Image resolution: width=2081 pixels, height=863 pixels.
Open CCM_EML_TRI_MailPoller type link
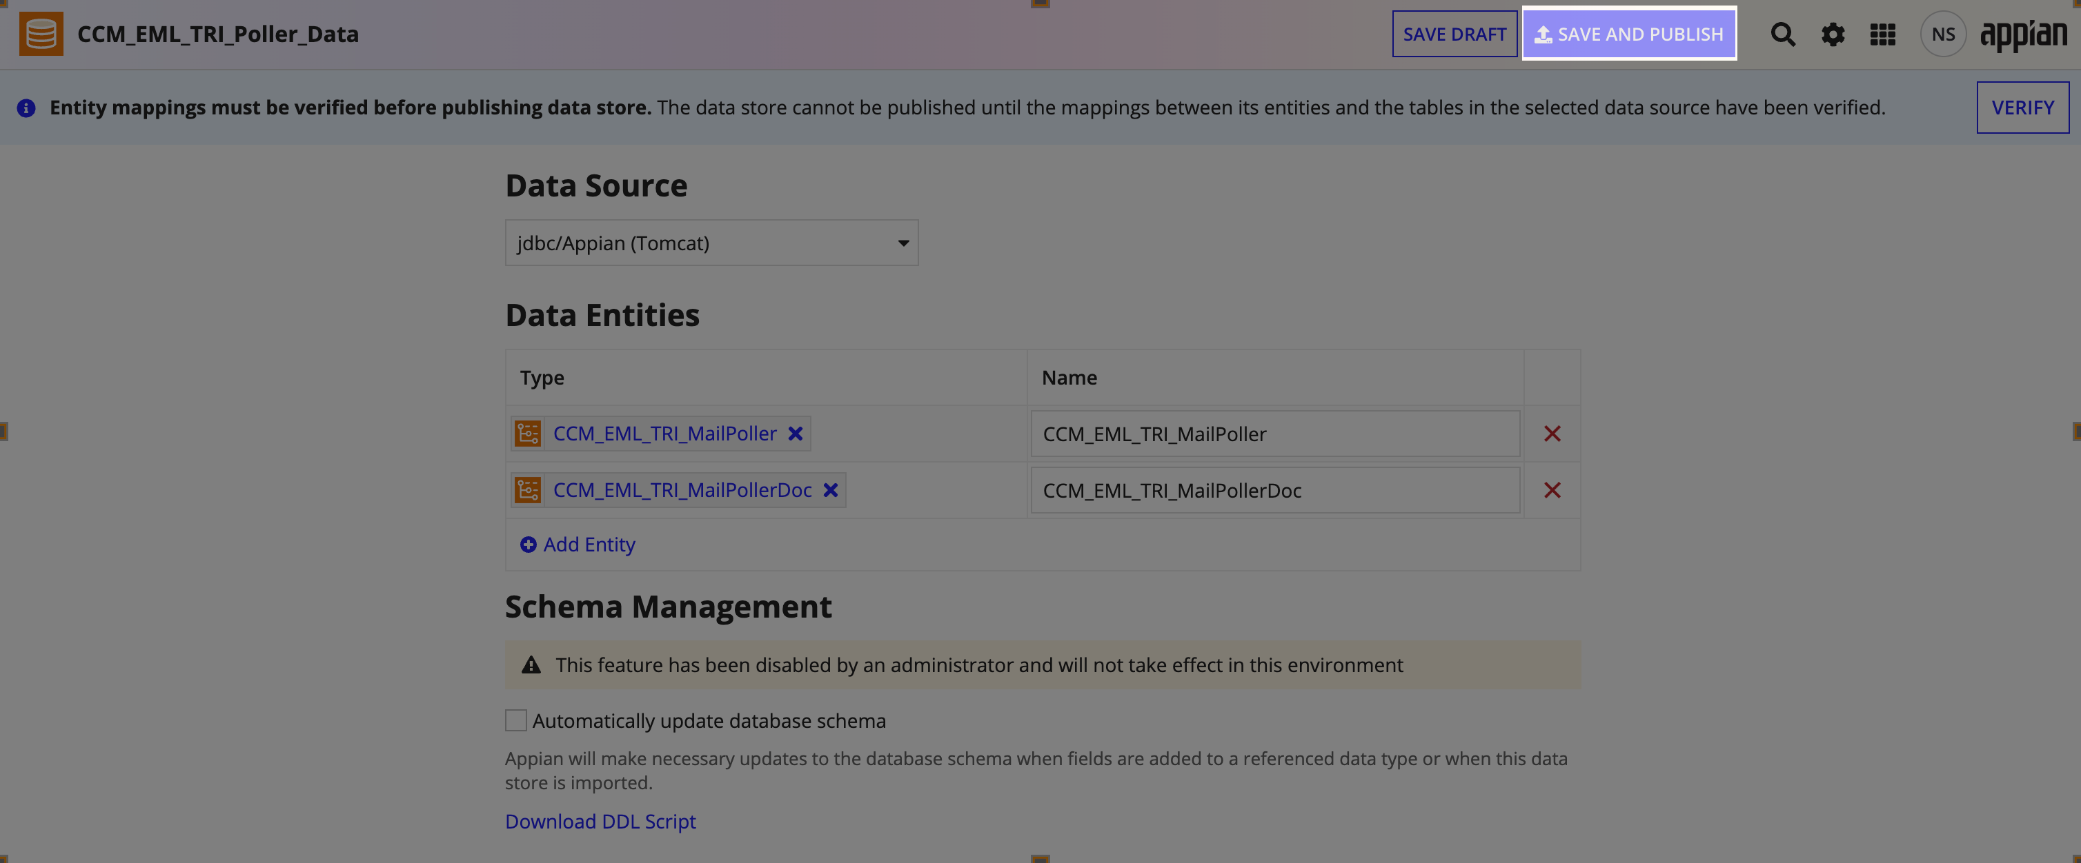(x=664, y=434)
